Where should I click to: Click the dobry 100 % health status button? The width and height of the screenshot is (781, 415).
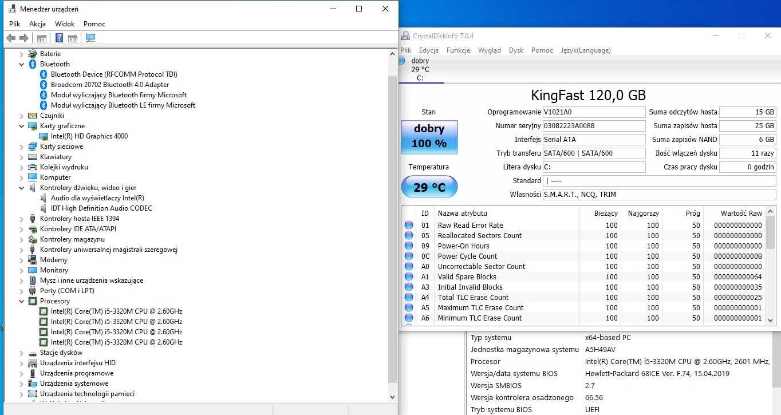(x=429, y=137)
